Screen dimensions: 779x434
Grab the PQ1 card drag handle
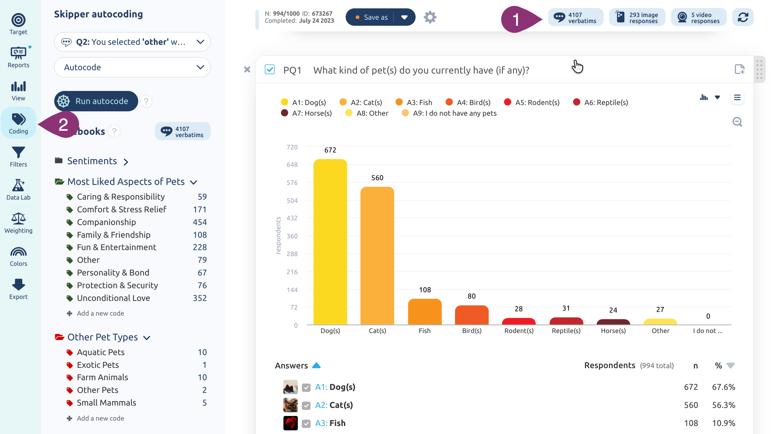coord(759,70)
